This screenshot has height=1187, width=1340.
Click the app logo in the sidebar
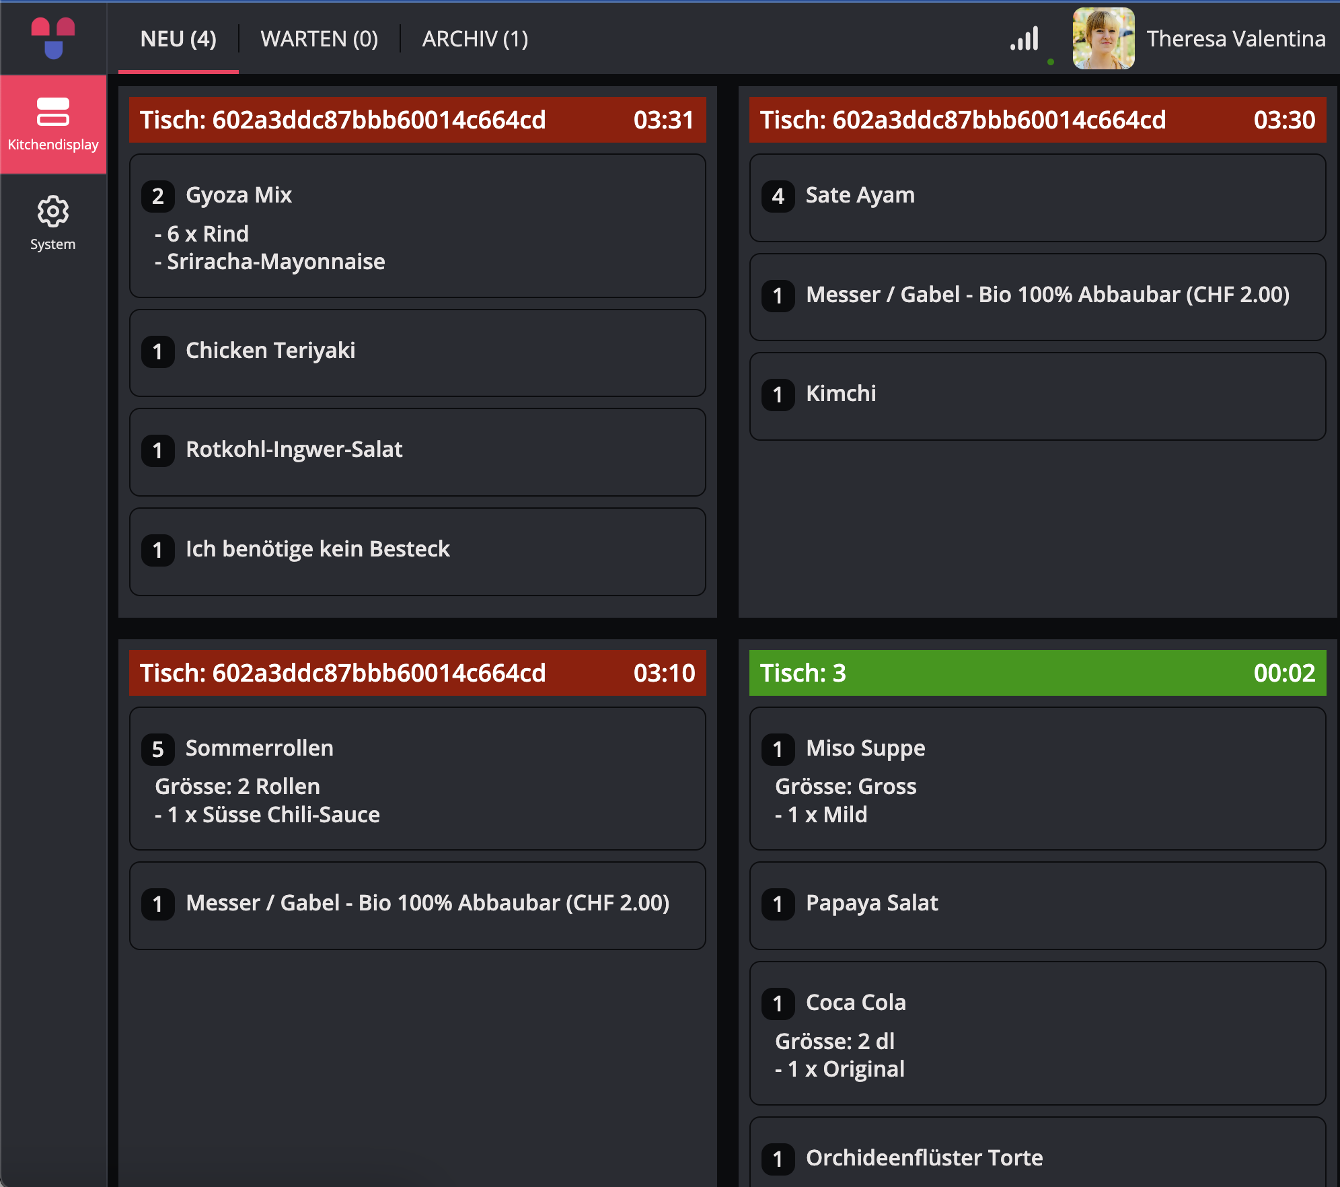click(53, 38)
